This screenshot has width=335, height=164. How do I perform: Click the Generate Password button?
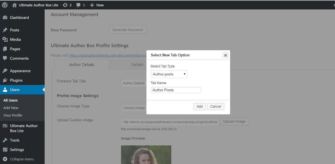tap(128, 30)
